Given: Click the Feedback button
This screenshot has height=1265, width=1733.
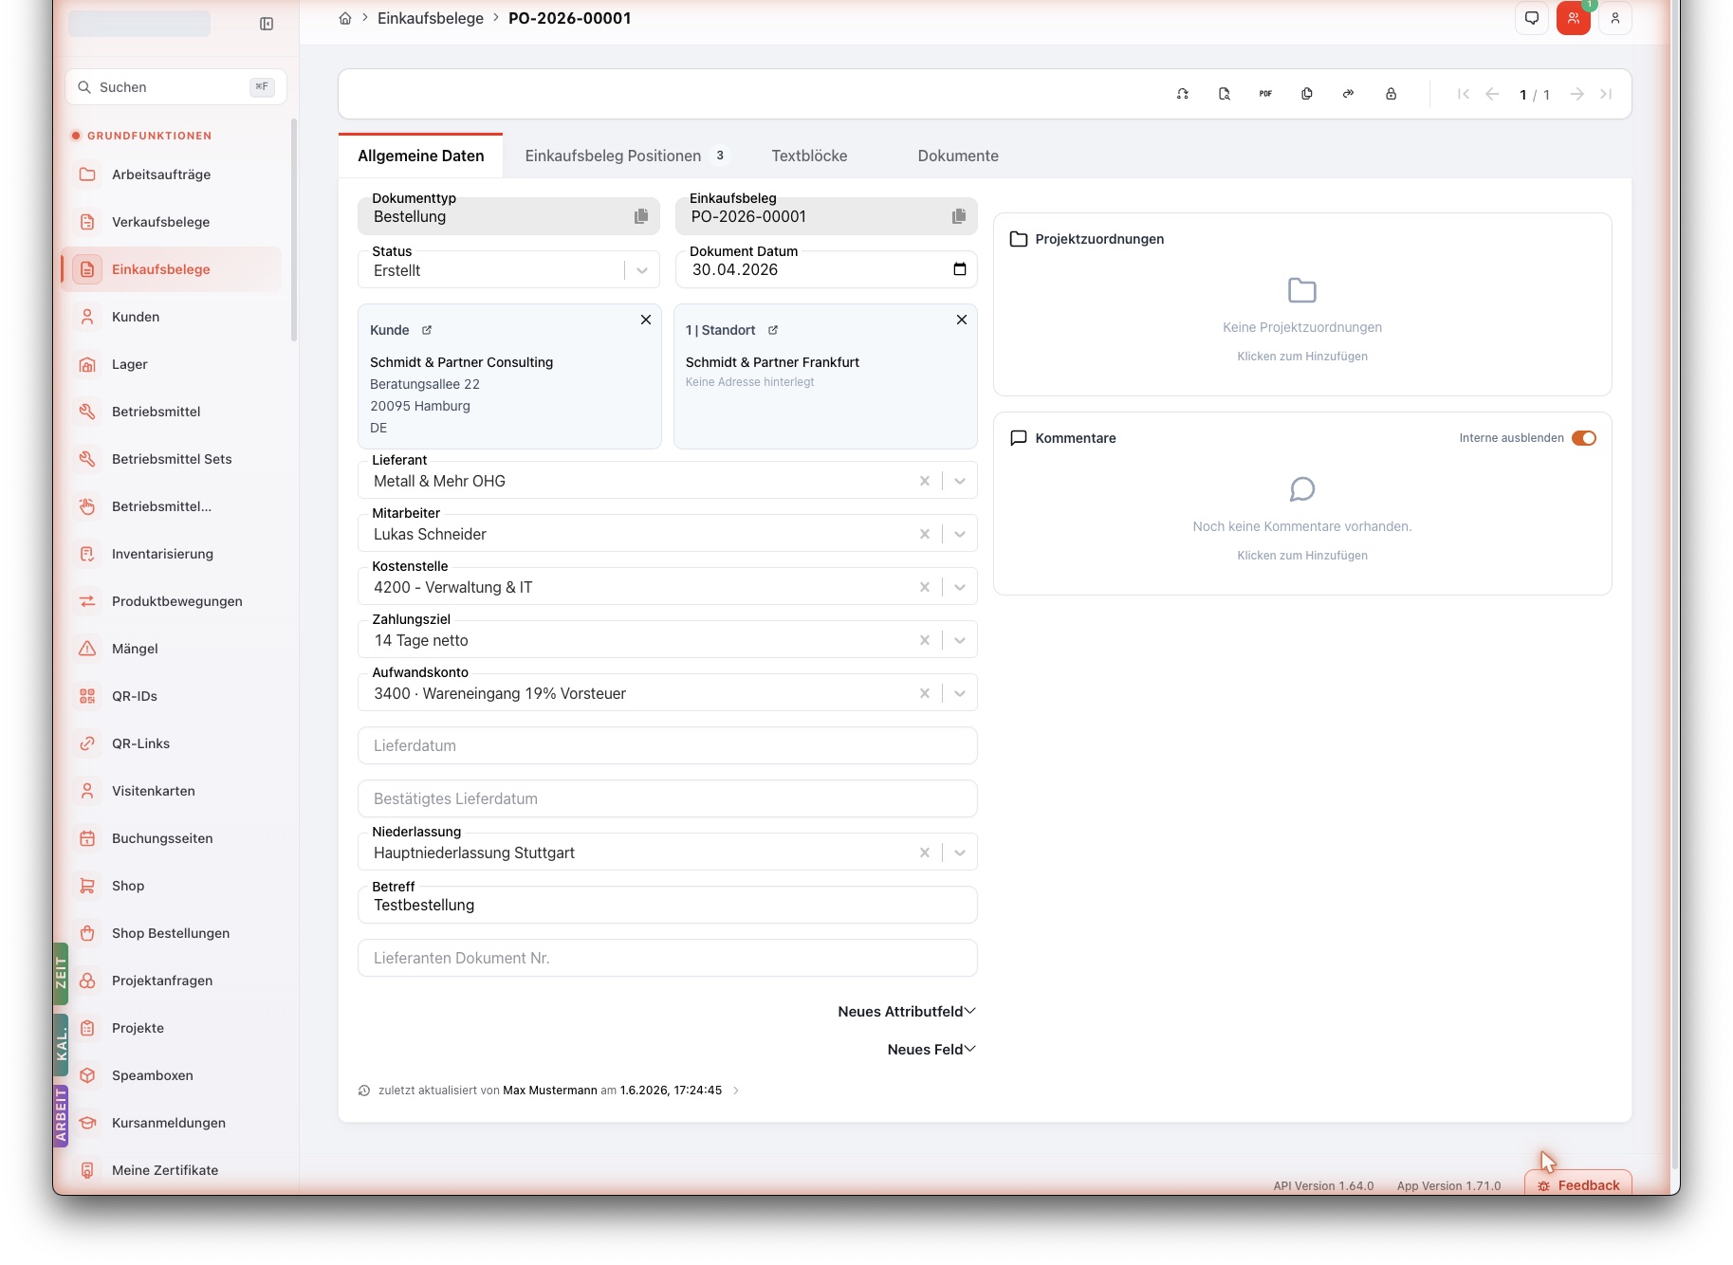Looking at the screenshot, I should (x=1578, y=1185).
